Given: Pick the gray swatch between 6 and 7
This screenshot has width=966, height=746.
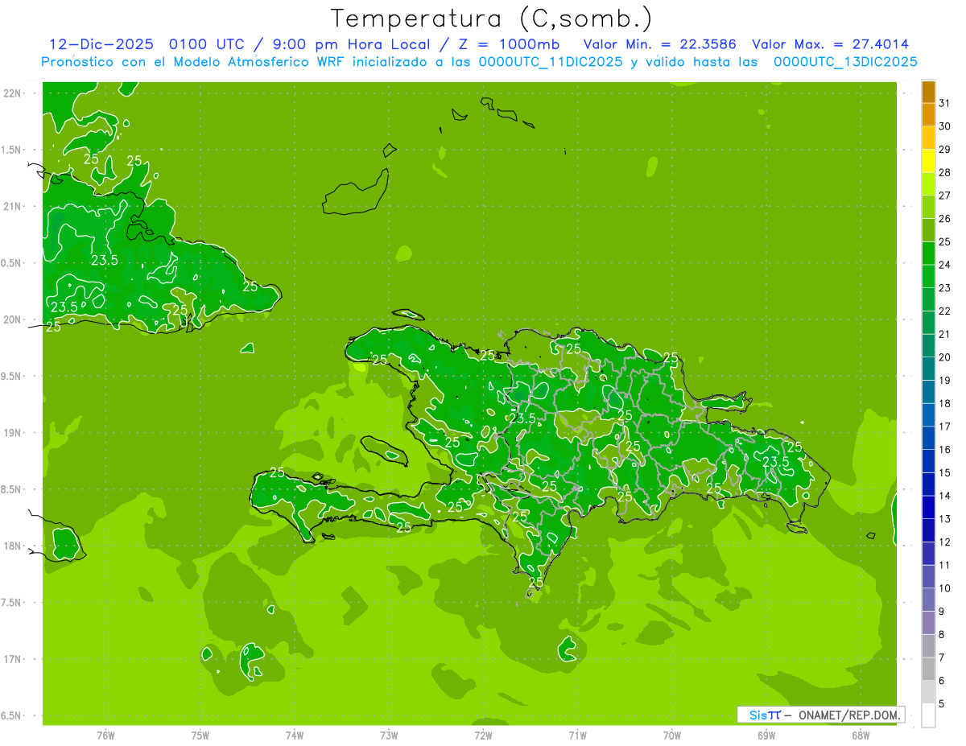Looking at the screenshot, I should [x=928, y=670].
